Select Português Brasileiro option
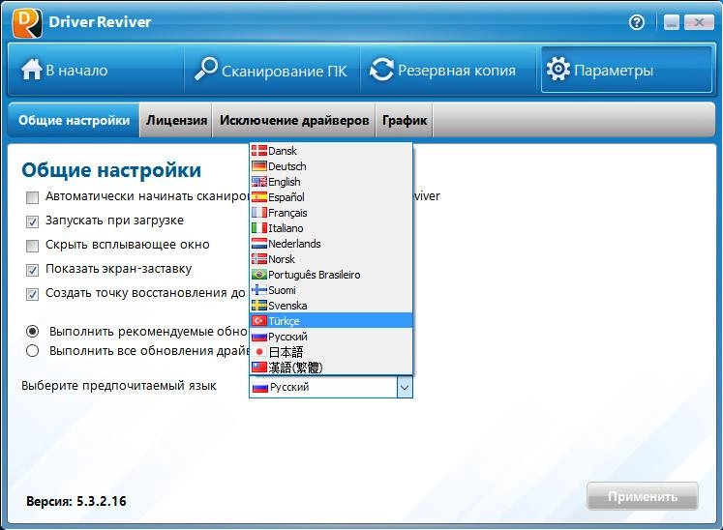The width and height of the screenshot is (723, 530). [x=331, y=275]
